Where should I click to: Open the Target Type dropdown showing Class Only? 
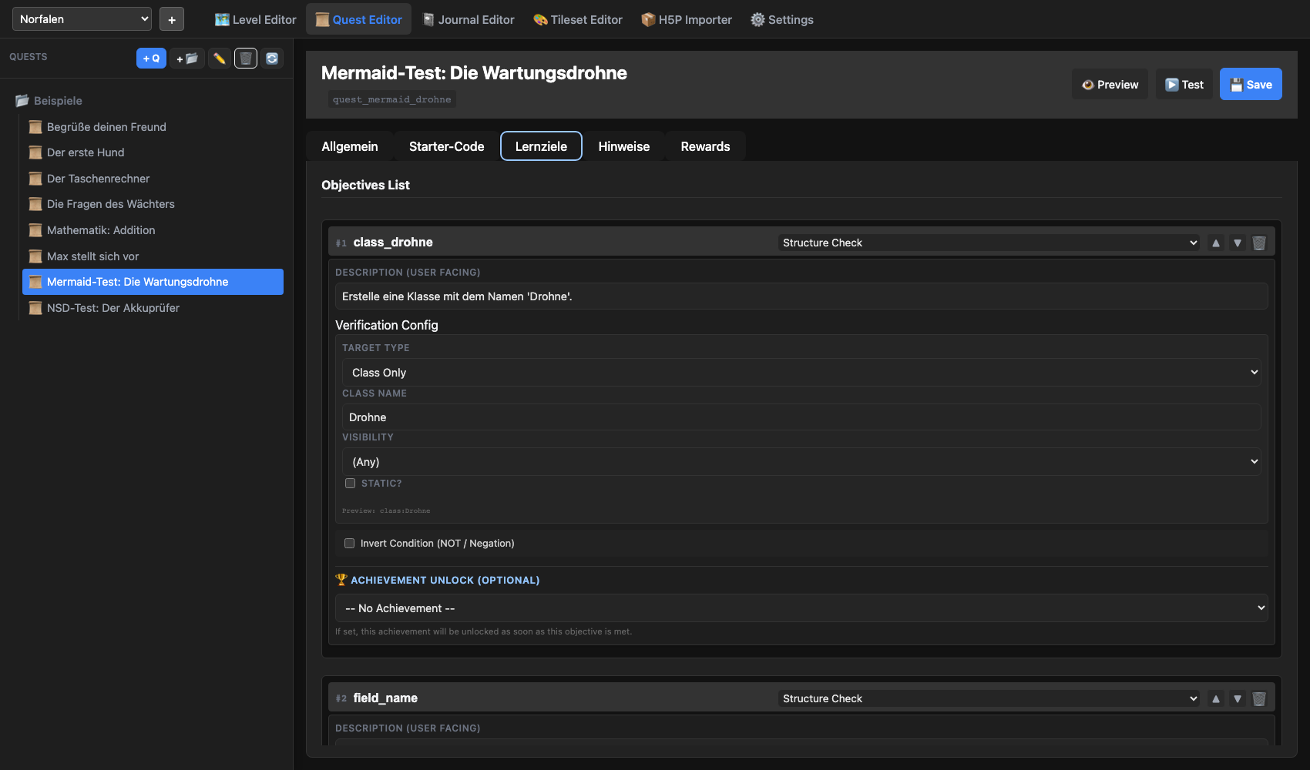(x=800, y=372)
